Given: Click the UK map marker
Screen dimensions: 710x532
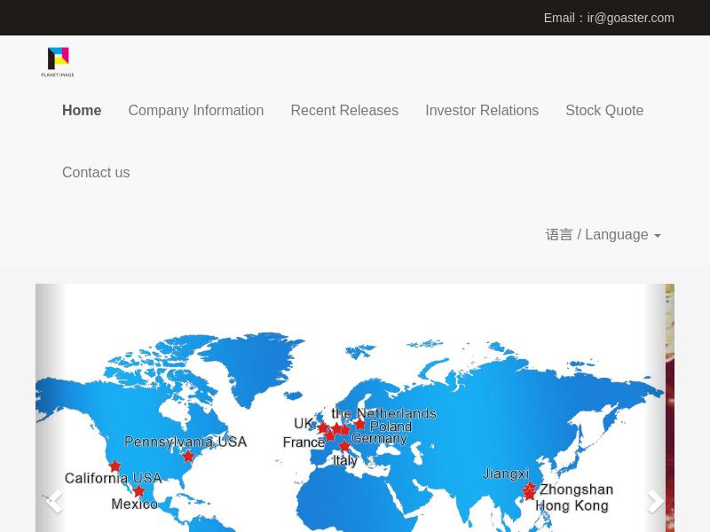Looking at the screenshot, I should [x=325, y=426].
